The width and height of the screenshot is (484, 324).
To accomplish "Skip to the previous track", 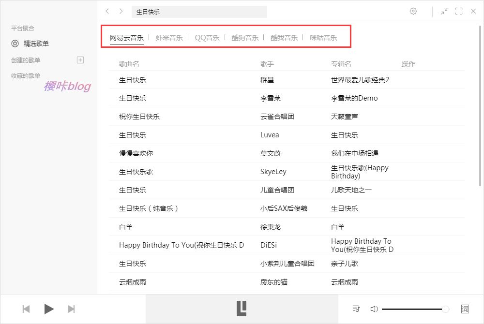I will coord(26,309).
